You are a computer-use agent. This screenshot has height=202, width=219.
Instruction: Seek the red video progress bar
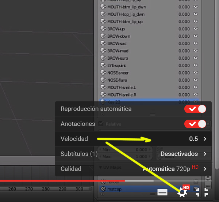click(x=62, y=181)
